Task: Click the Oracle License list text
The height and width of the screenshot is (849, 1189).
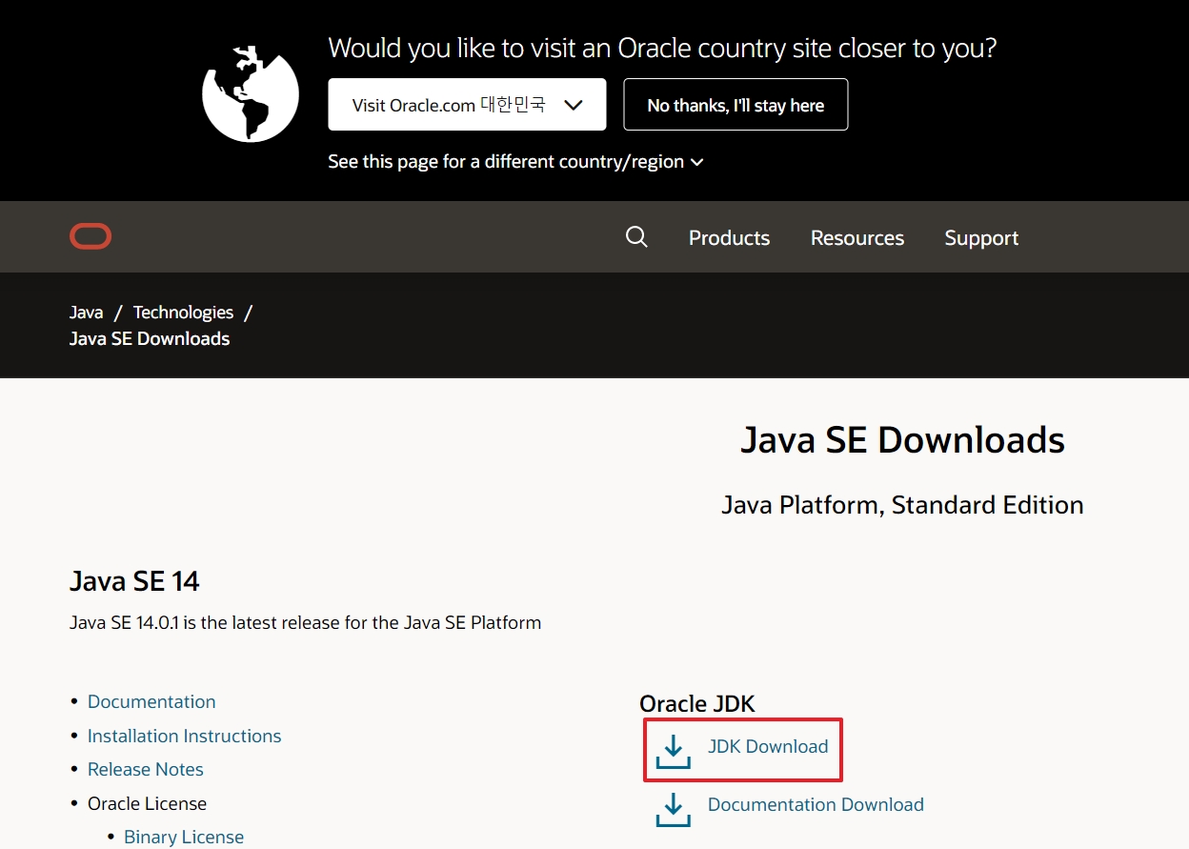Action: [147, 803]
